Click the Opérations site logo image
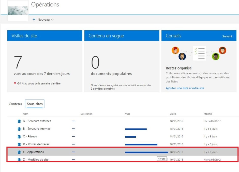The height and width of the screenshot is (172, 239). tap(18, 11)
